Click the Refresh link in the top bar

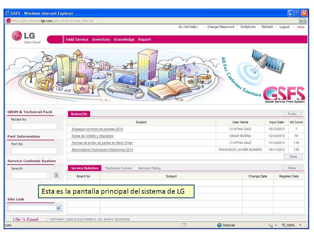pyautogui.click(x=267, y=27)
